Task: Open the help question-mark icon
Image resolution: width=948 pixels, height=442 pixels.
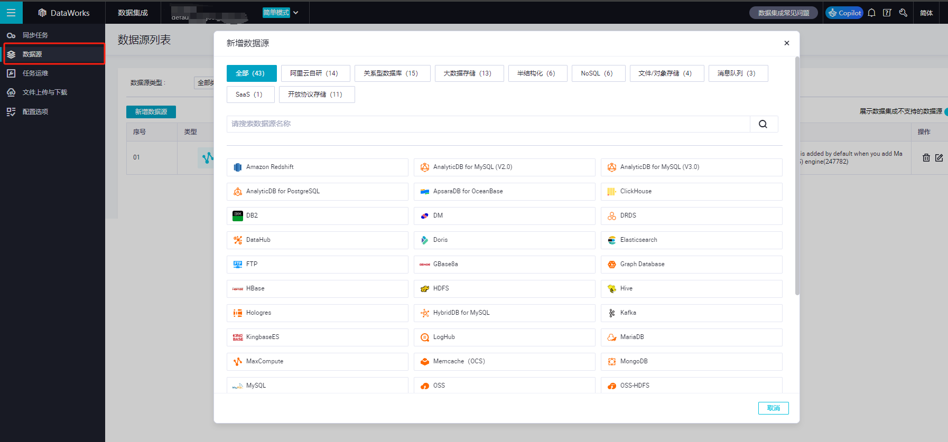Action: (887, 13)
